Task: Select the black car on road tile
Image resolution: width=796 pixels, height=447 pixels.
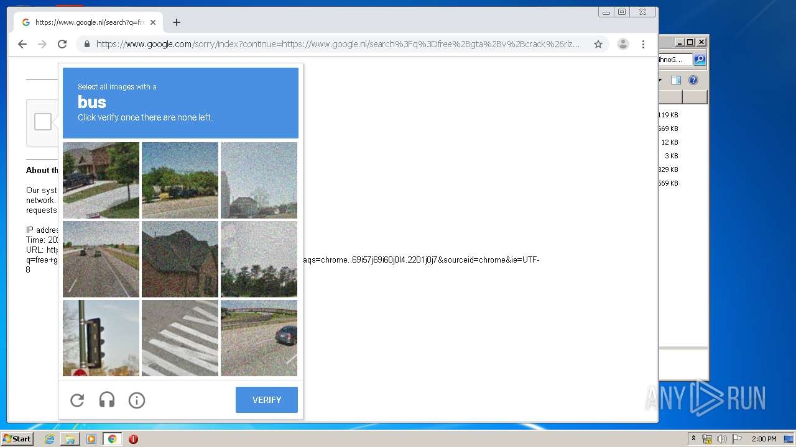Action: click(x=259, y=338)
